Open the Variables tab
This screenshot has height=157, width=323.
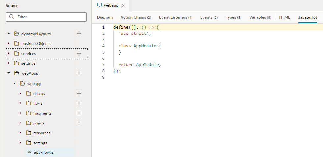(260, 17)
